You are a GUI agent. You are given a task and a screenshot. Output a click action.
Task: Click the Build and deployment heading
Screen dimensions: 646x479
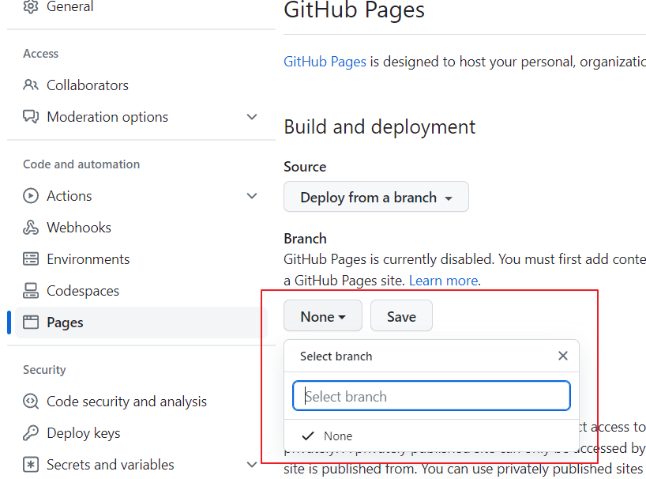coord(379,126)
